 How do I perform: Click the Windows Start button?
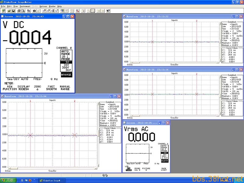coord(8,180)
